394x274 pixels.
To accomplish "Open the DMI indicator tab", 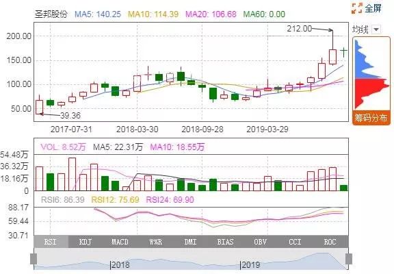I will point(190,242).
